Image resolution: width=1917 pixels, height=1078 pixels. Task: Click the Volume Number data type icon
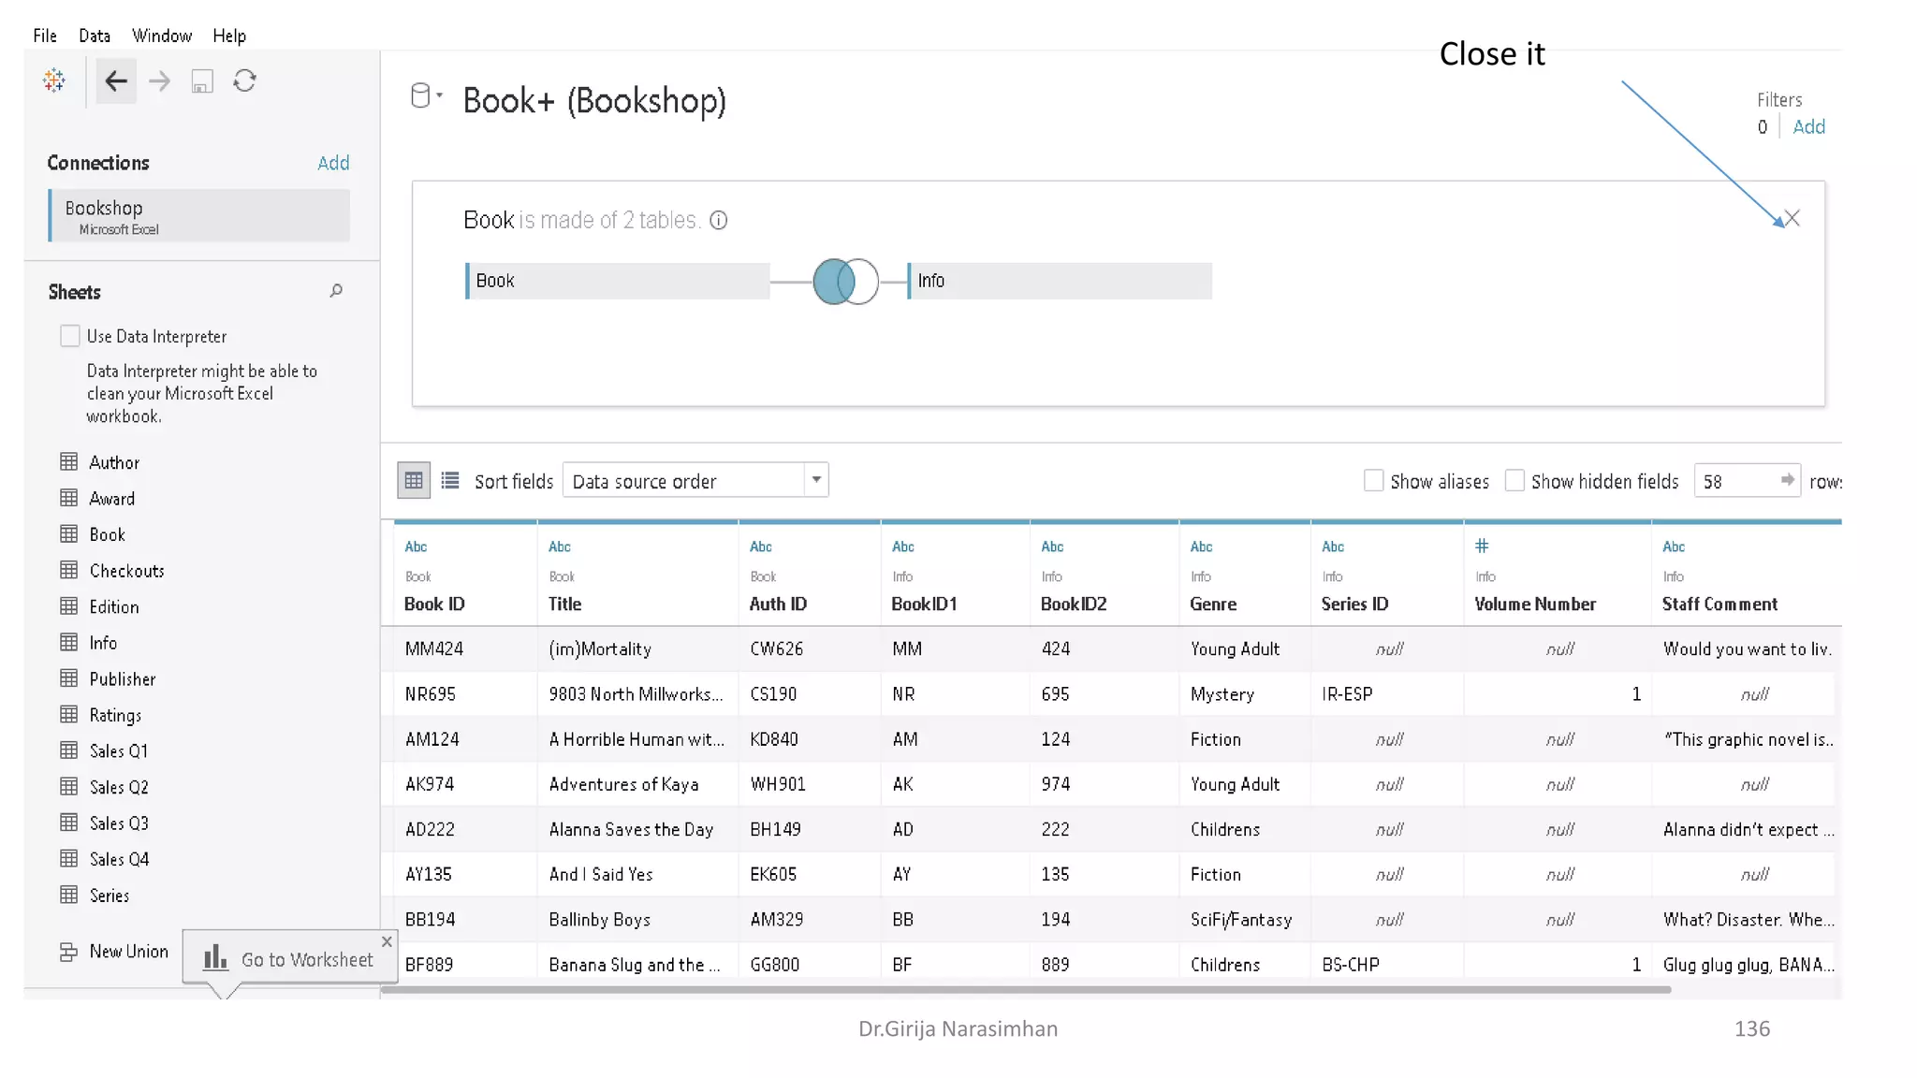[x=1482, y=546]
